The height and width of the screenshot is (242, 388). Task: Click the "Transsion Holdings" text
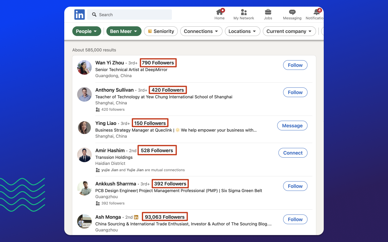pyautogui.click(x=114, y=157)
